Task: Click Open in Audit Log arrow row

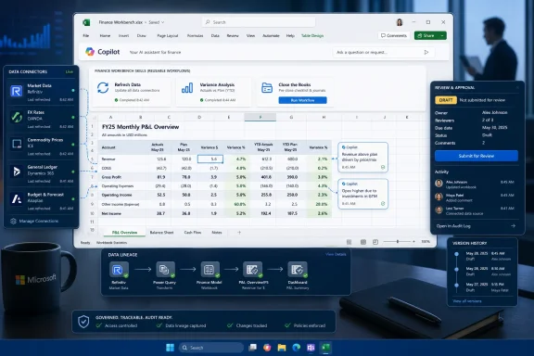Action: 476,226
